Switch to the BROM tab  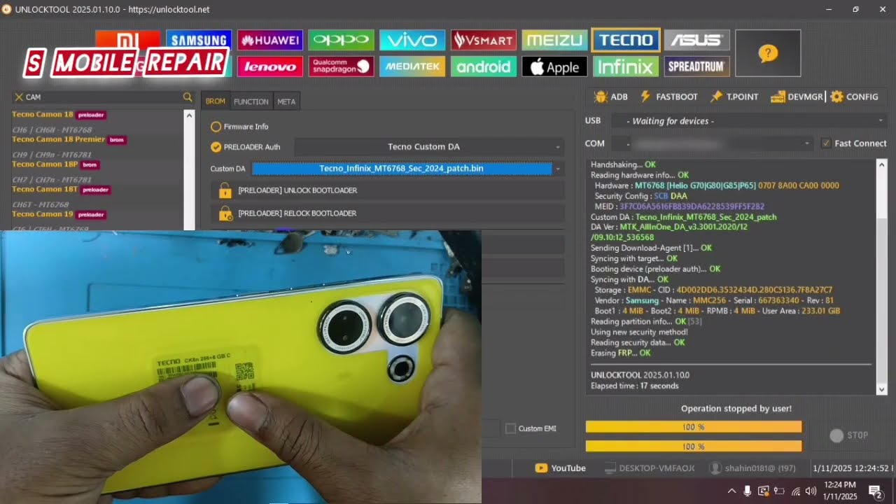click(216, 101)
